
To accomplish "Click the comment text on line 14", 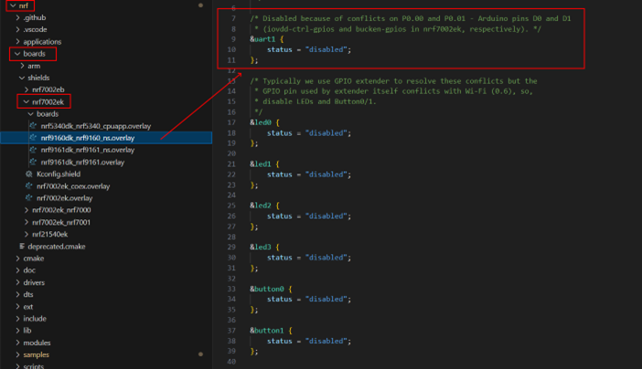I will pos(393,91).
